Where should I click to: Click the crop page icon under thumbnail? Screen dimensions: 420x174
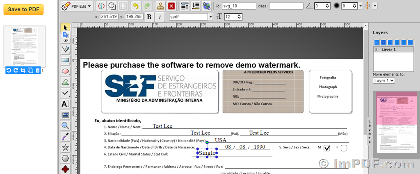23,71
